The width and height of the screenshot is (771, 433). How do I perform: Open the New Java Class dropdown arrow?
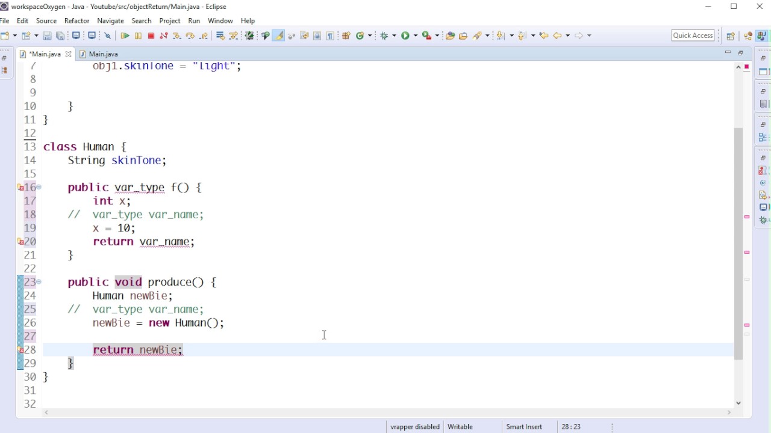coord(370,35)
